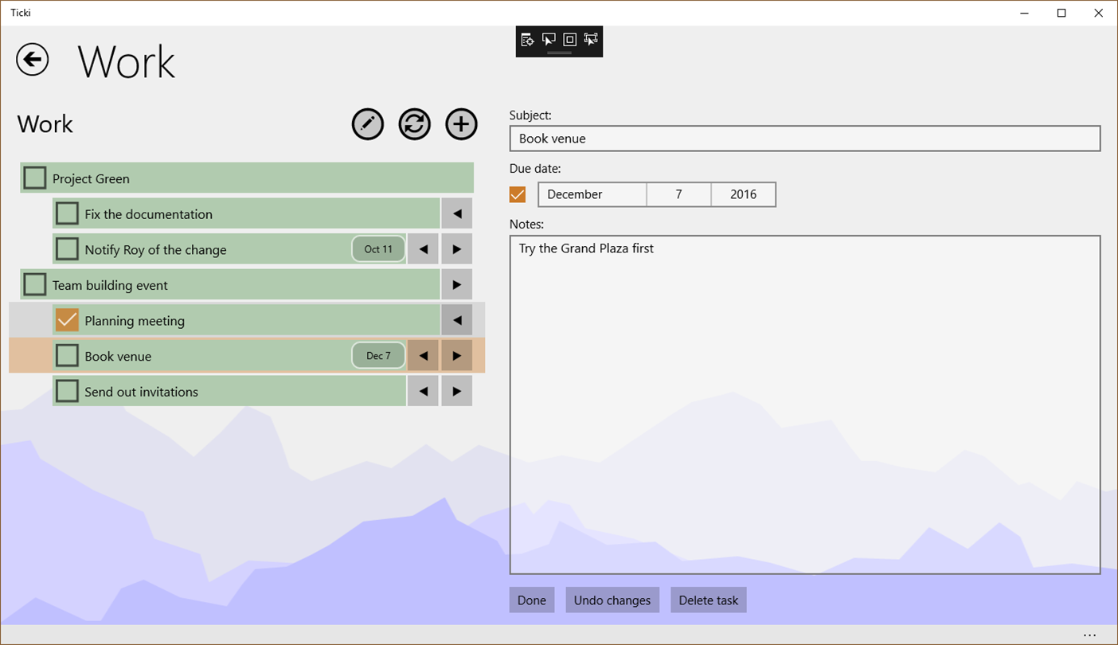
Task: Maximize the Ticki window
Action: tap(1061, 13)
